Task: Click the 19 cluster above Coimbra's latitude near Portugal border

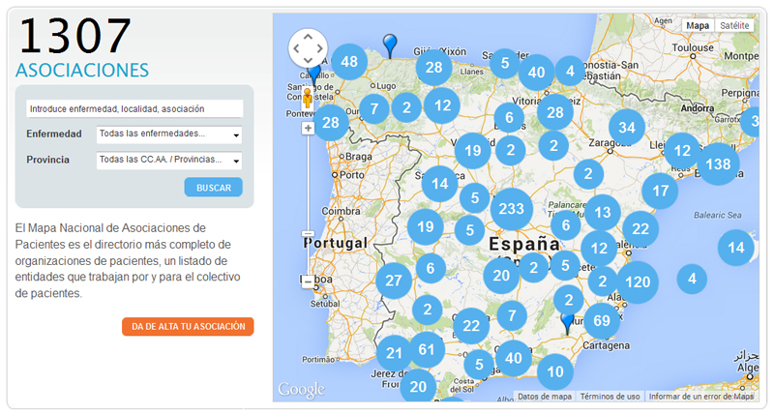Action: tap(425, 227)
